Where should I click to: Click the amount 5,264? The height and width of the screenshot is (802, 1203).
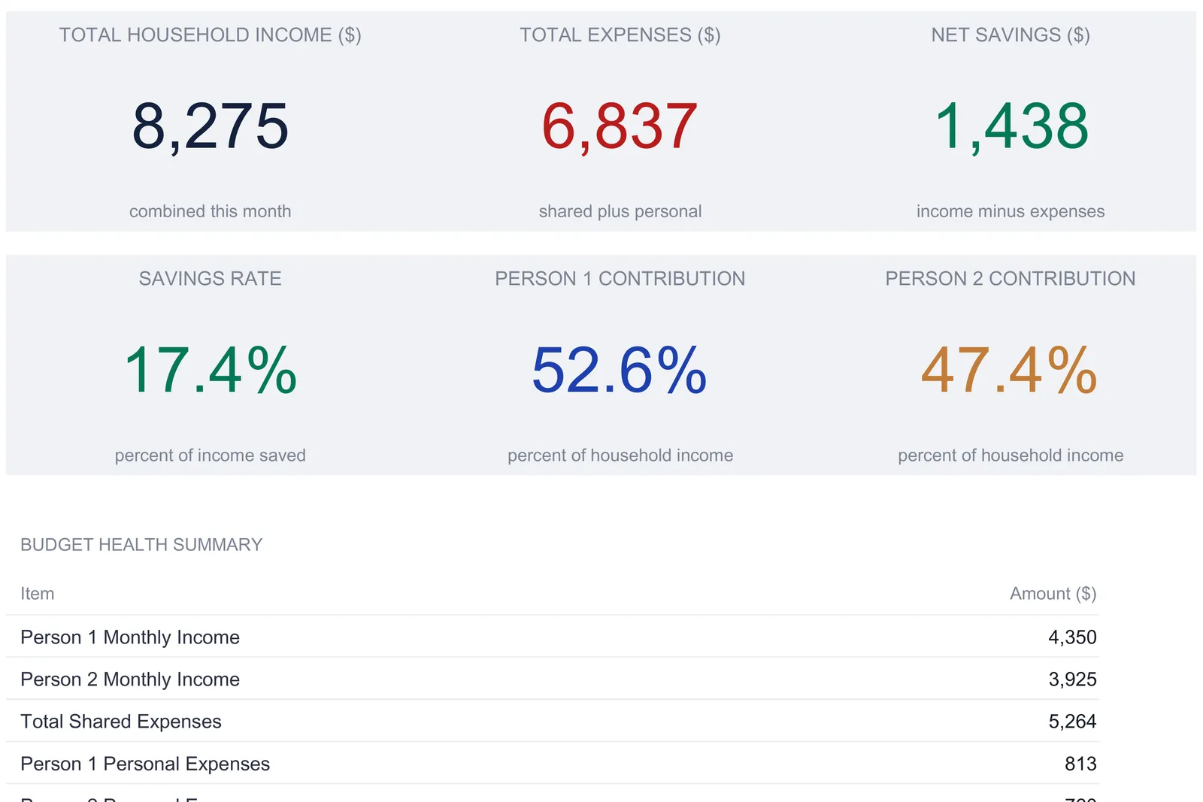[1072, 722]
